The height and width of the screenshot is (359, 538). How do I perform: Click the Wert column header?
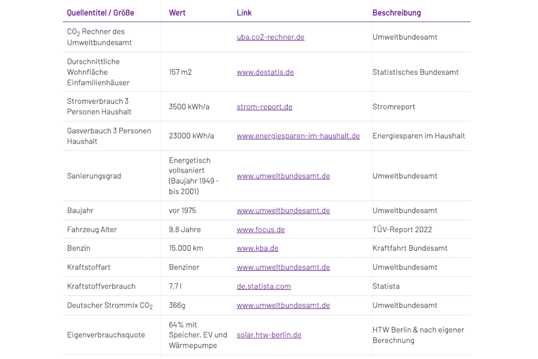[x=177, y=13]
